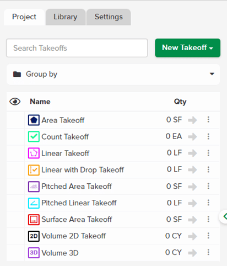Switch to the Settings tab

pos(109,17)
